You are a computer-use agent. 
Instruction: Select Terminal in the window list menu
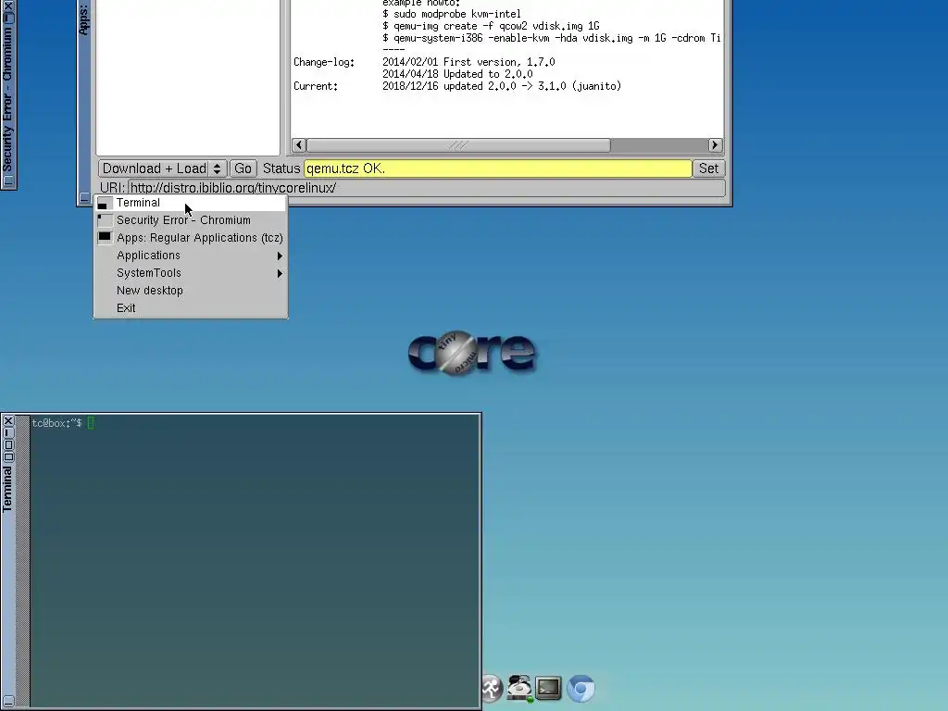tap(191, 203)
